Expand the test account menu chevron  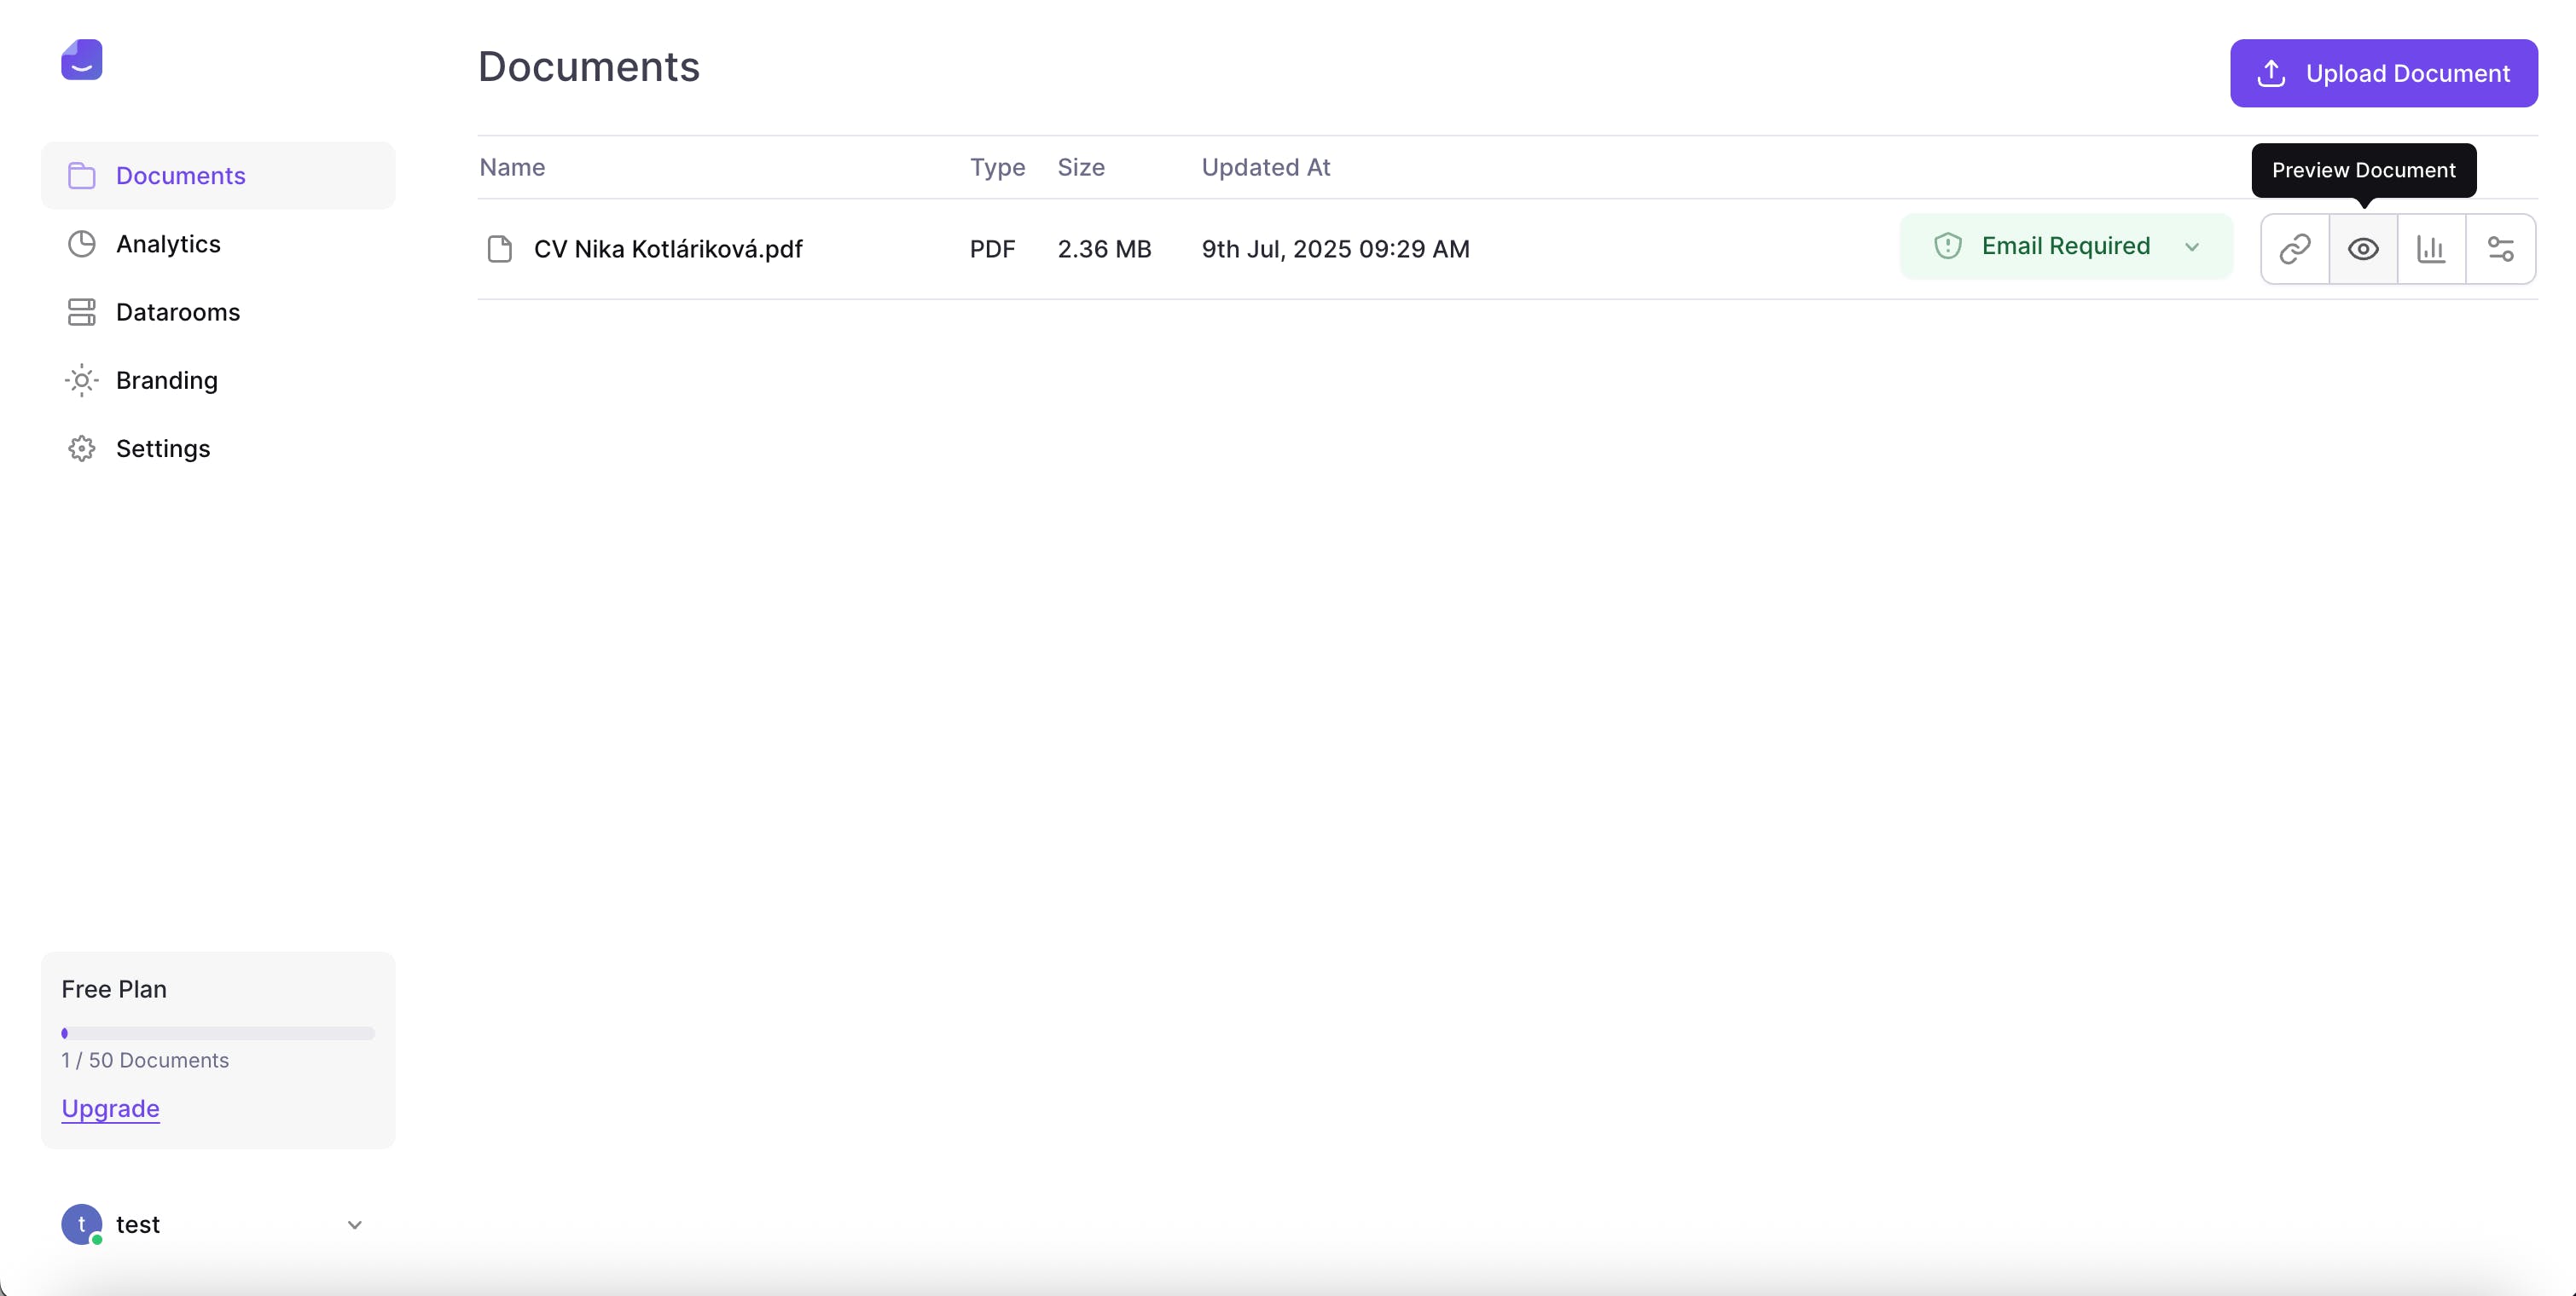[354, 1225]
